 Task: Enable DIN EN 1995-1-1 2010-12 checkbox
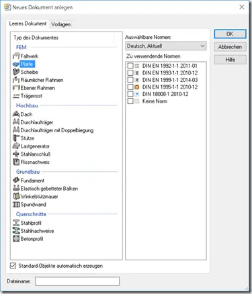[130, 87]
